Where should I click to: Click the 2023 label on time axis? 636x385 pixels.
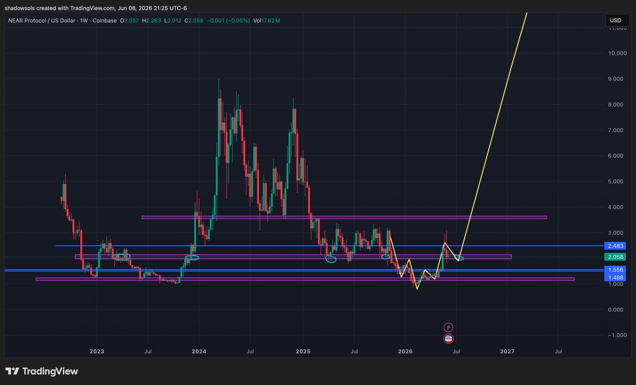(96, 351)
